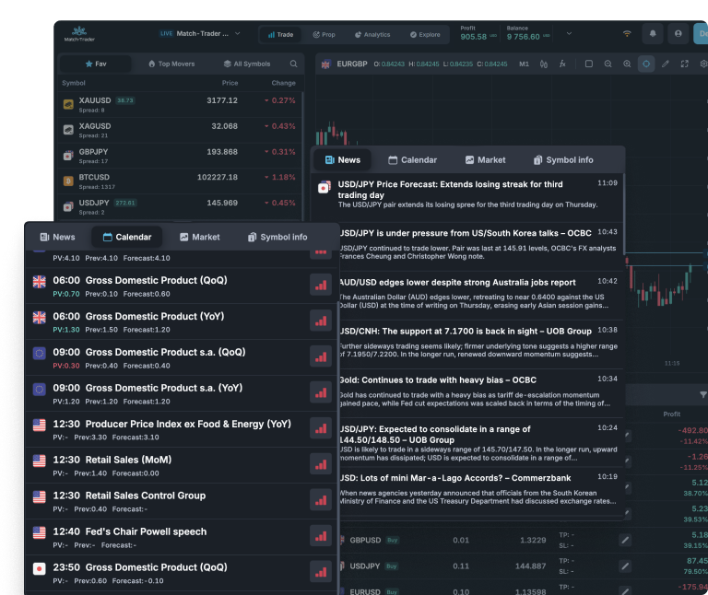Zoom out on the EURGBP chart

(608, 64)
